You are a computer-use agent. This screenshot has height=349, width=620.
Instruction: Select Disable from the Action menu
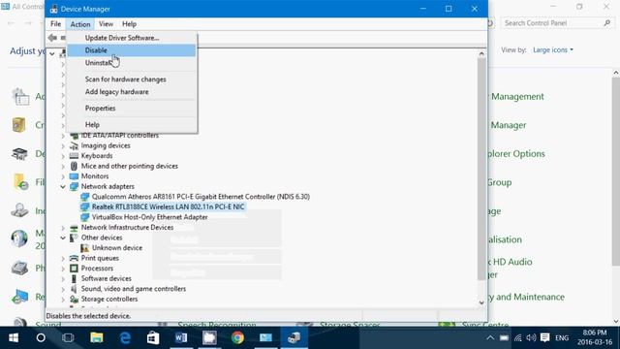(132, 50)
